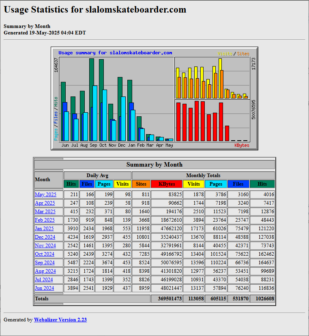Viewport: 309px width, 336px height.
Task: Click the Summary by Month table title
Action: tap(154, 165)
